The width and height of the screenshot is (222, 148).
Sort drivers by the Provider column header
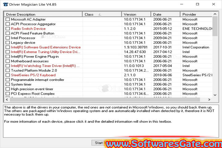(x=196, y=14)
